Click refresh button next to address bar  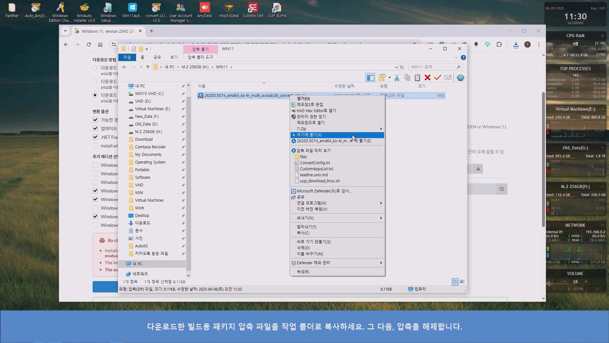(402, 67)
